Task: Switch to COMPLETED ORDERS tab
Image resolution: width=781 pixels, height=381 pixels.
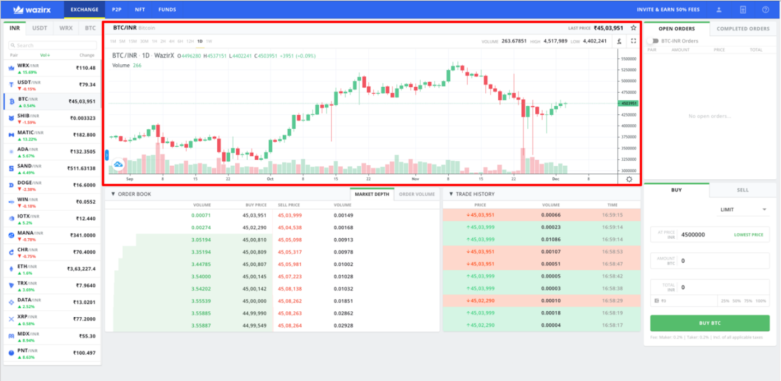Action: pos(743,29)
